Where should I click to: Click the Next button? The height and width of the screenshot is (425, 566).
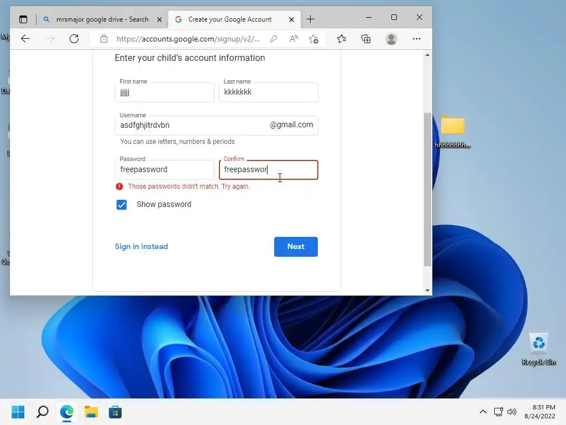click(x=296, y=247)
